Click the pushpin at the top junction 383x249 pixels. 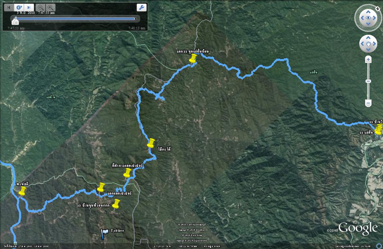tap(193, 59)
